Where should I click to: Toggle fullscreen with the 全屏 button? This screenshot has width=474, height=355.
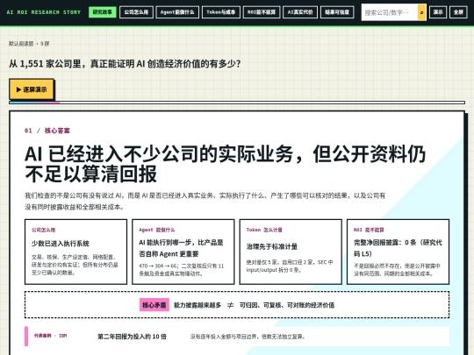click(x=458, y=12)
